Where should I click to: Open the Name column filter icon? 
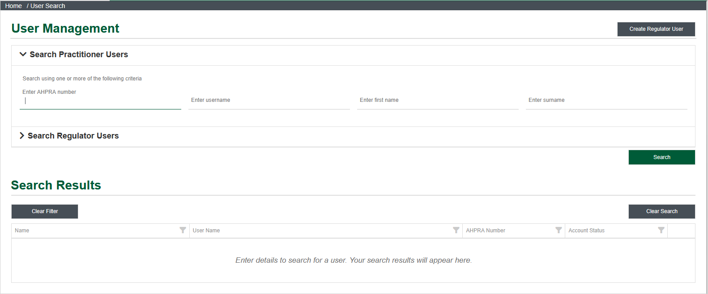tap(183, 230)
